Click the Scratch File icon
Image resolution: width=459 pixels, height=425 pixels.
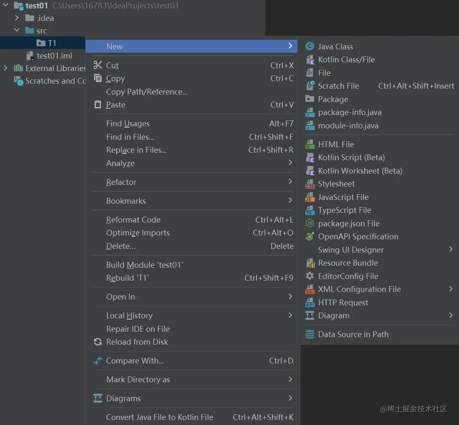310,86
